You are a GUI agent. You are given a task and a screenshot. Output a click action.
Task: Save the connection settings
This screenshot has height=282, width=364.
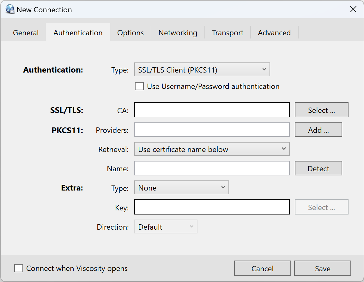(x=322, y=268)
